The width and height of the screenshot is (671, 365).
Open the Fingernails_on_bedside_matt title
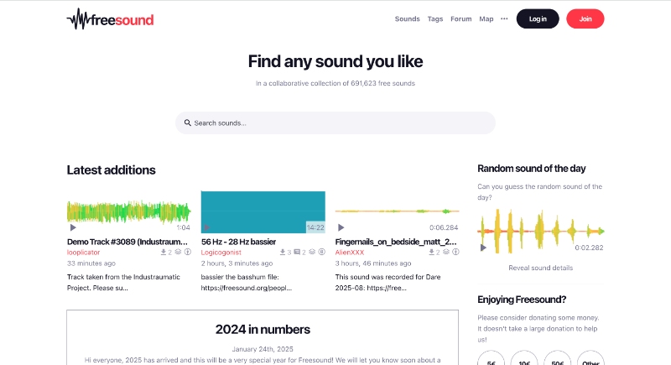[x=395, y=242]
